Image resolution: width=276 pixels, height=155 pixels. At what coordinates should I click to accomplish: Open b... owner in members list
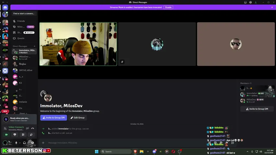click(257, 88)
